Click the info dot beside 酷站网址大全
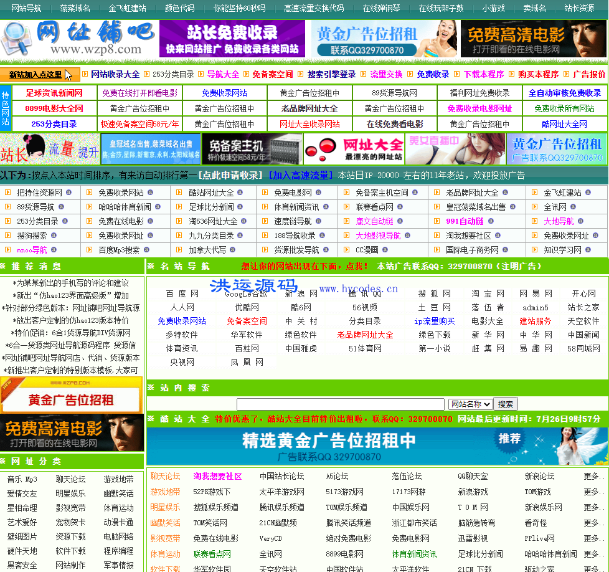This screenshot has height=572, width=609. pos(240,193)
